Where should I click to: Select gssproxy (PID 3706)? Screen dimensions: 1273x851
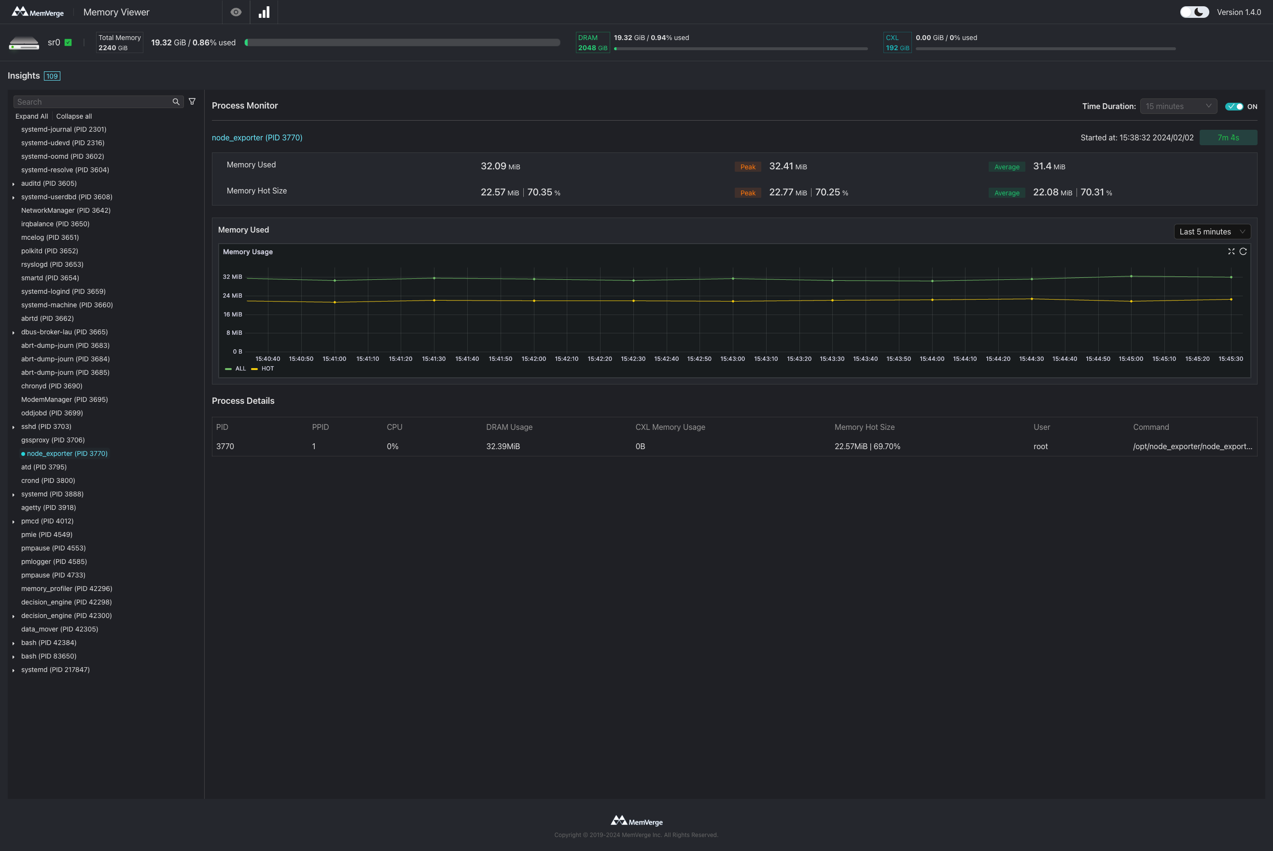point(53,440)
